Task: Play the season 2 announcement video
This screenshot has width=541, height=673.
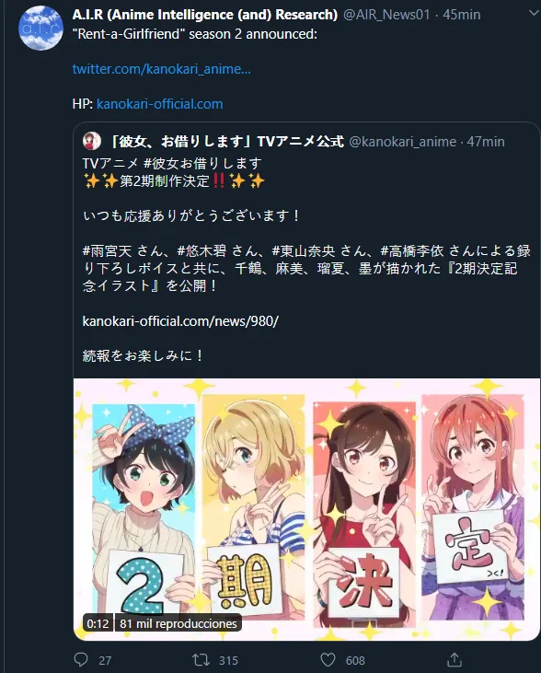Action: pyautogui.click(x=306, y=509)
